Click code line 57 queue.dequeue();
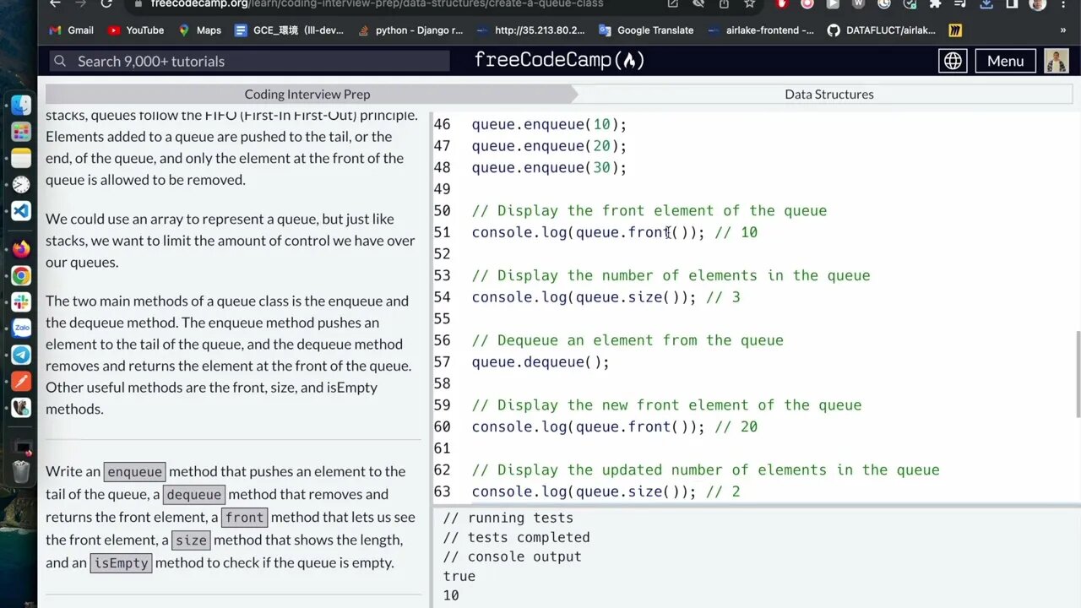The height and width of the screenshot is (608, 1081). coord(540,362)
